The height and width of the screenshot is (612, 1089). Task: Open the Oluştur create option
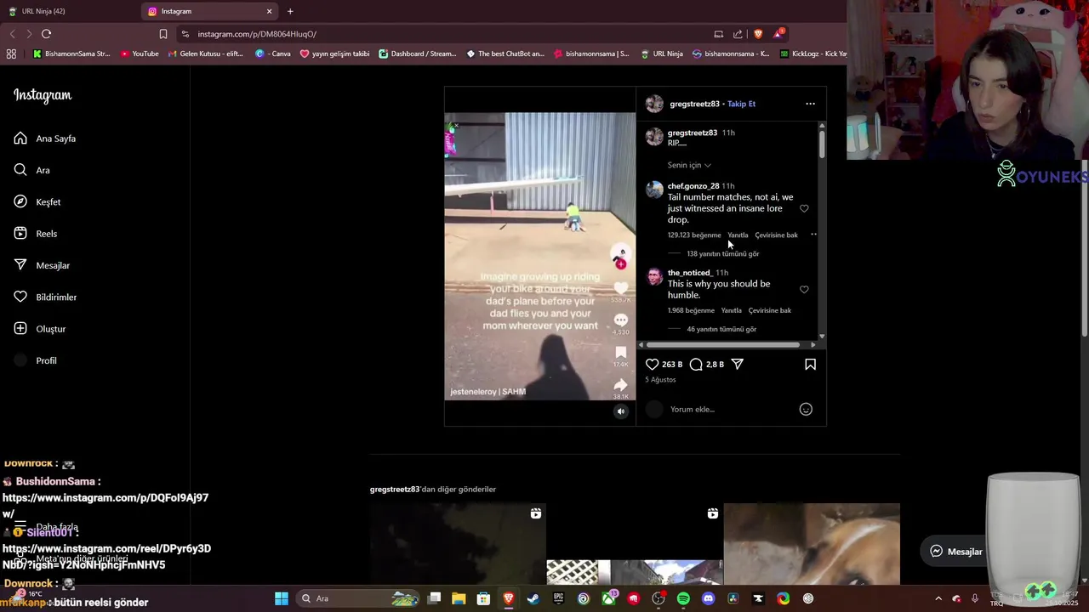click(40, 329)
